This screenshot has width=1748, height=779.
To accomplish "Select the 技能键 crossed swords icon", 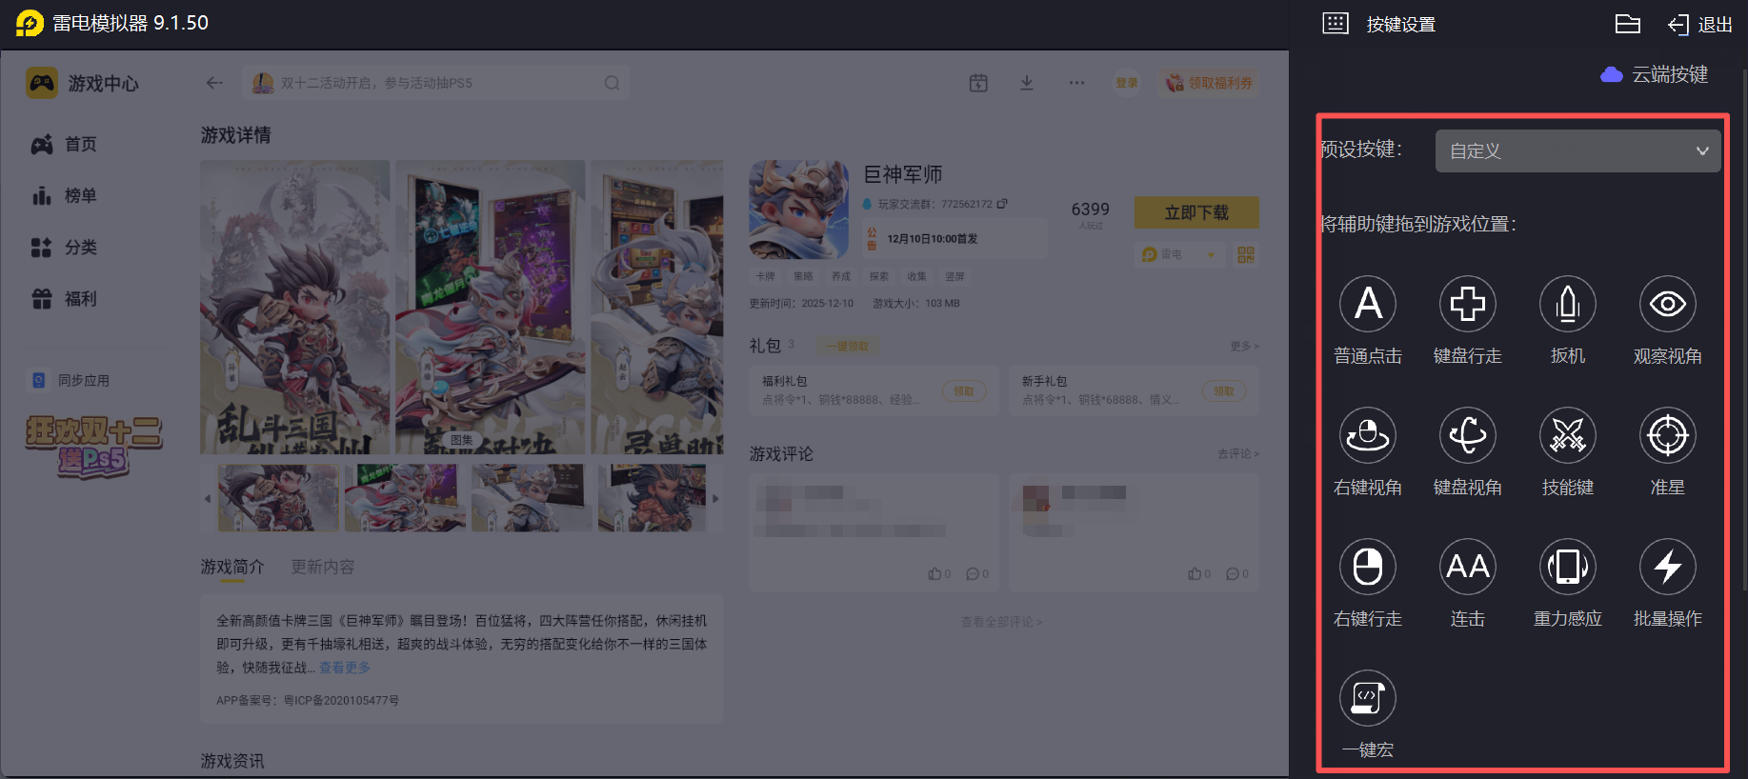I will click(x=1568, y=436).
